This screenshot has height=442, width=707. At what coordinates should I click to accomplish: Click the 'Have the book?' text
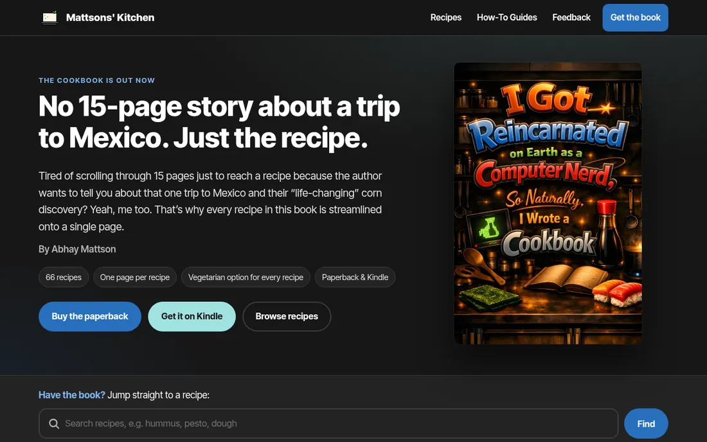(72, 394)
